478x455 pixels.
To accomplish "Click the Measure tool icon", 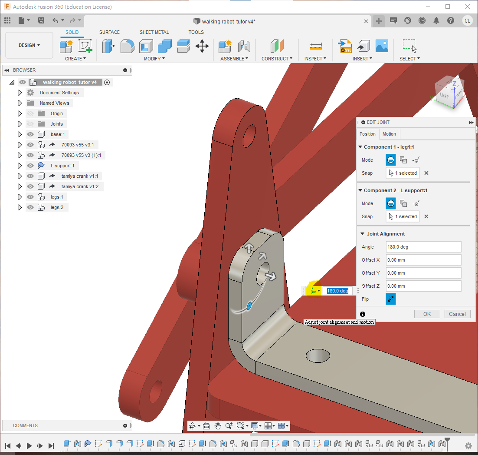I will pos(315,46).
